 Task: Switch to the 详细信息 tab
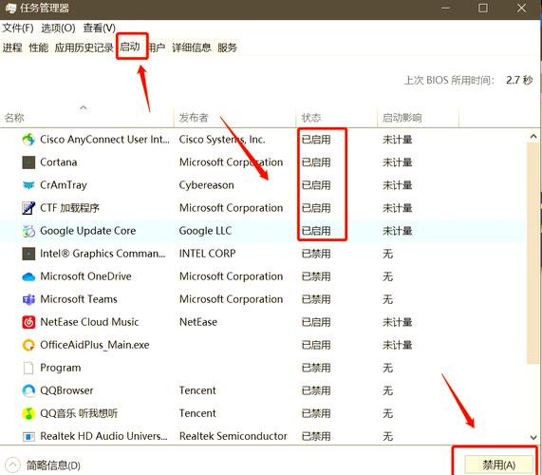(191, 47)
